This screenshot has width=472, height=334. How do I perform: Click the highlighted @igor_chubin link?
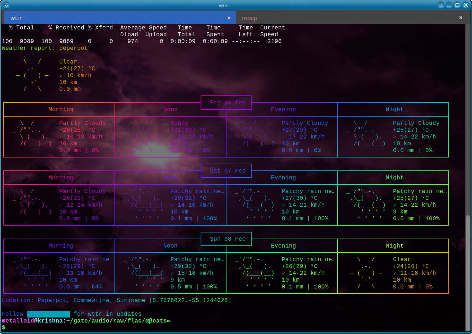click(x=48, y=314)
